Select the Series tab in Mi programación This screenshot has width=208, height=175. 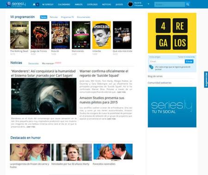(x=43, y=17)
